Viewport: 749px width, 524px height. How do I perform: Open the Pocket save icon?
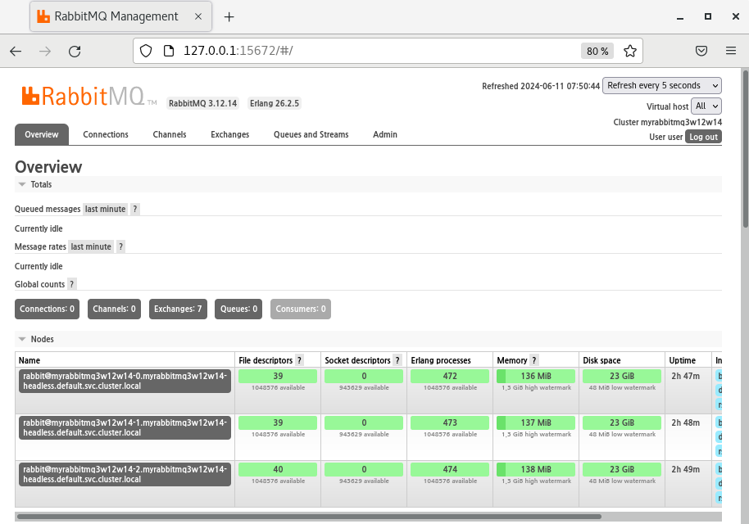click(701, 51)
